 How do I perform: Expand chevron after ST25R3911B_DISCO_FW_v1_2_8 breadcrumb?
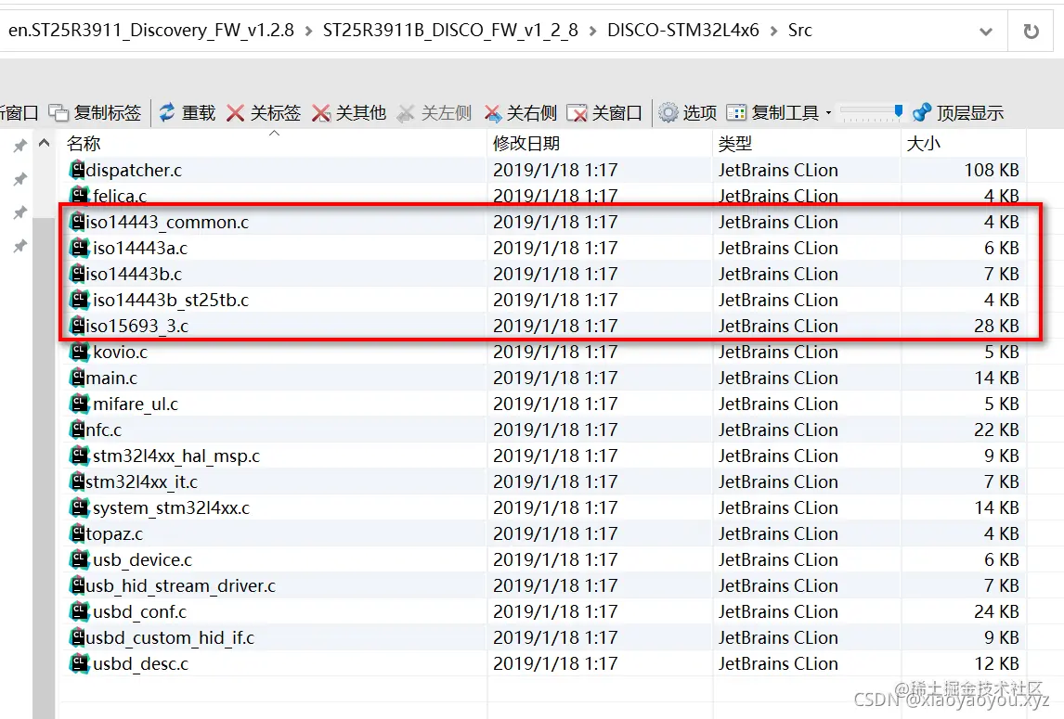point(593,32)
